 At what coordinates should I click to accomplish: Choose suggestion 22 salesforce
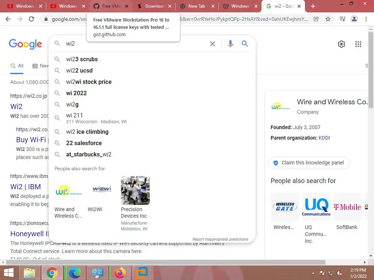[152, 143]
